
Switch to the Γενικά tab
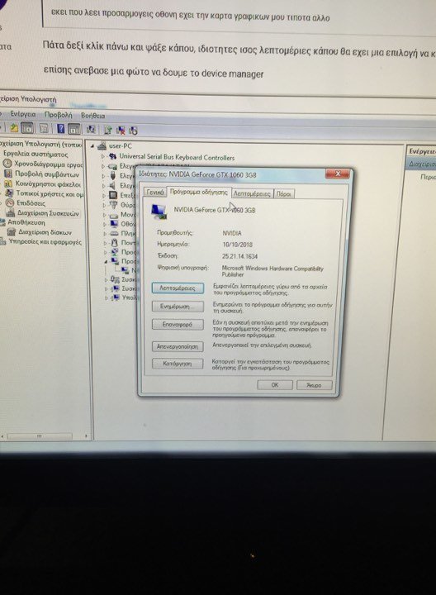(155, 192)
